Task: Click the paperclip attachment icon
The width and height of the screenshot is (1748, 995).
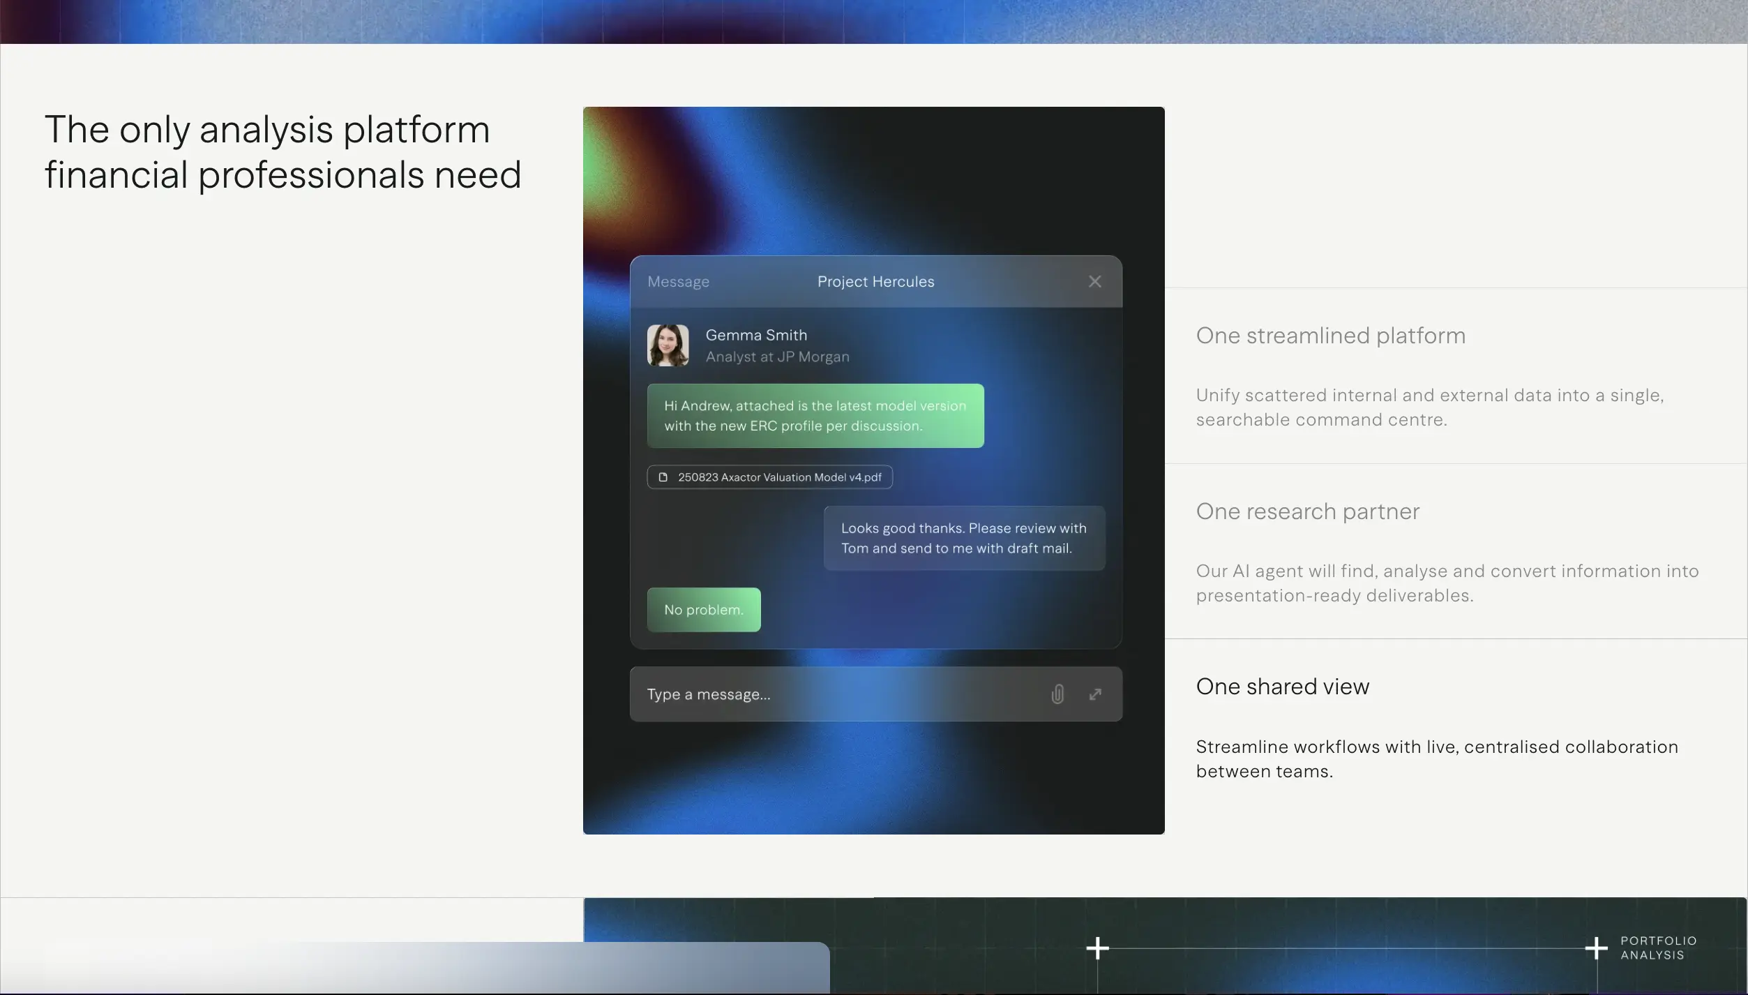Action: tap(1057, 694)
